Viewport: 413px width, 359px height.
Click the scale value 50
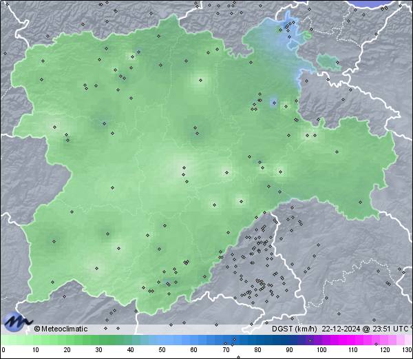click(162, 350)
